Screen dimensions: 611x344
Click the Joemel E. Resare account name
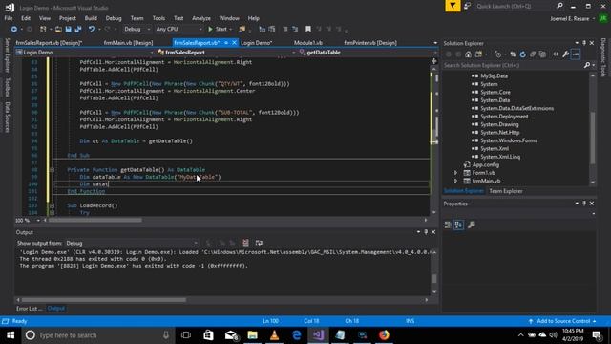pyautogui.click(x=570, y=19)
